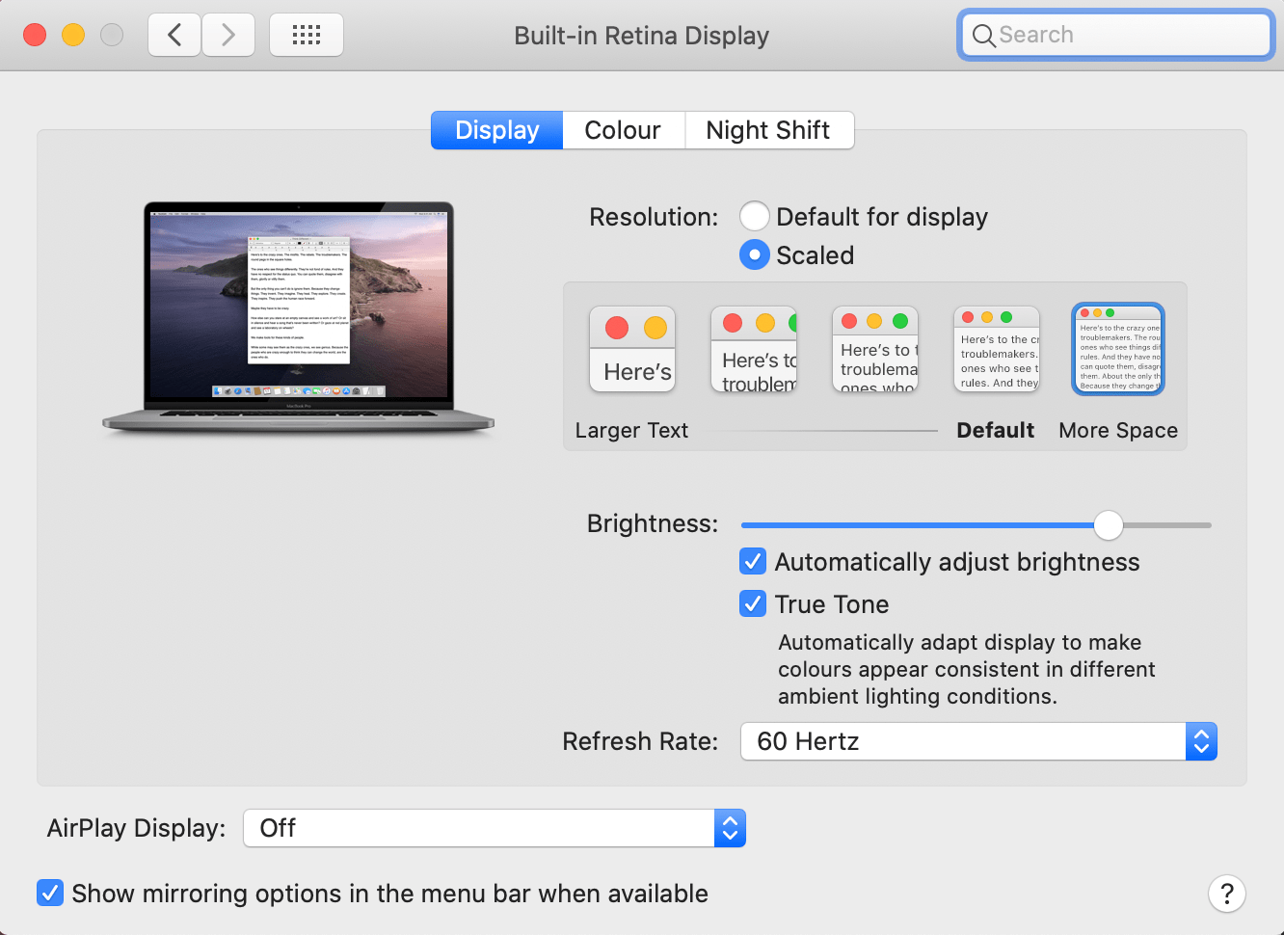This screenshot has height=935, width=1284.
Task: Click the forward navigation arrow
Action: [x=228, y=34]
